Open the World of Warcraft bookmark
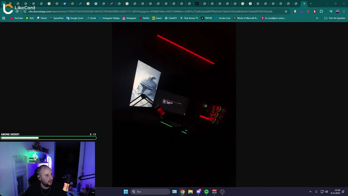Image resolution: width=348 pixels, height=196 pixels. tap(246, 18)
